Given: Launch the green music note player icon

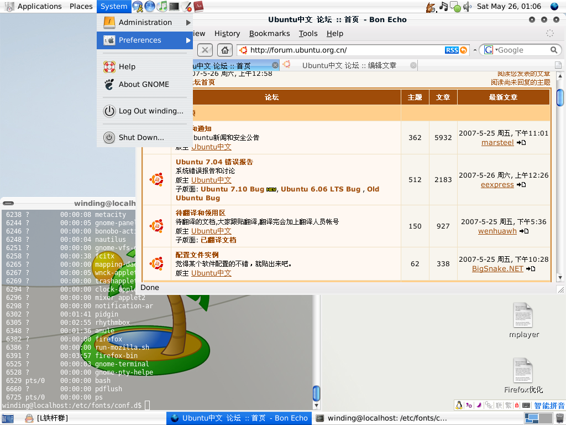Looking at the screenshot, I should click(162, 6).
